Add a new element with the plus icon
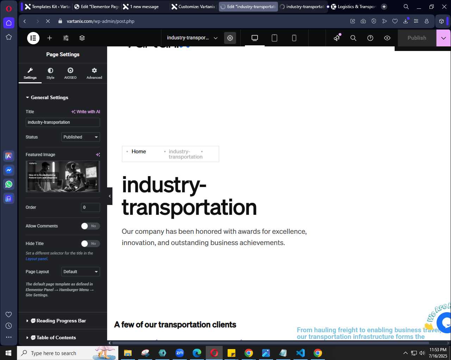This screenshot has height=360, width=451. pos(50,38)
